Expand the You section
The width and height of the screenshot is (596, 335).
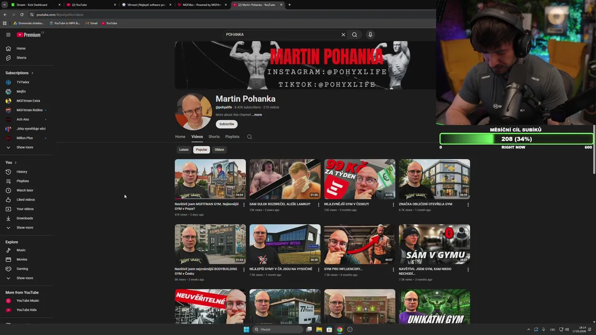click(x=11, y=162)
